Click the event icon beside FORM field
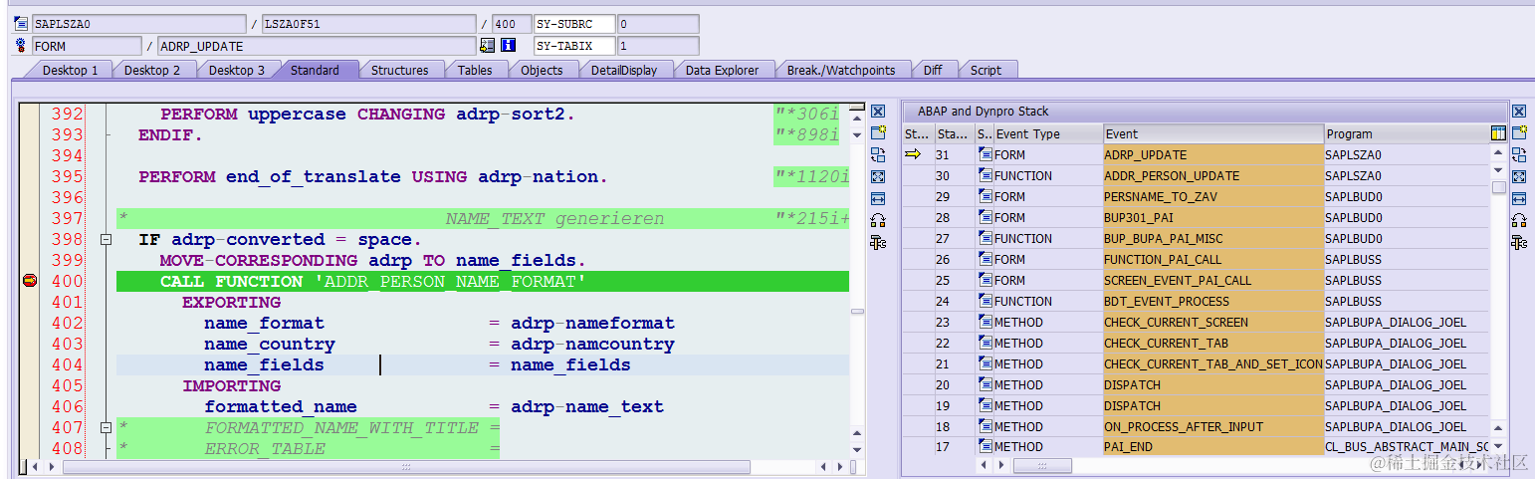 point(22,45)
